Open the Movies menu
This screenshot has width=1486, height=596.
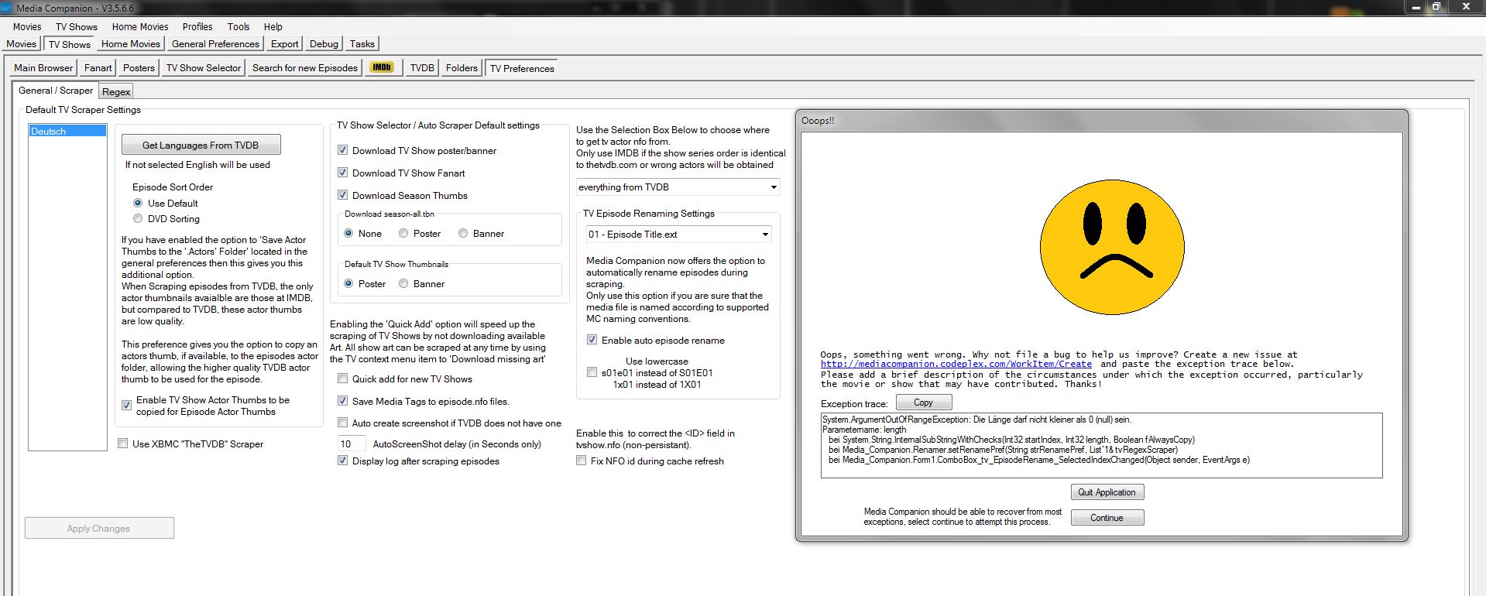27,26
